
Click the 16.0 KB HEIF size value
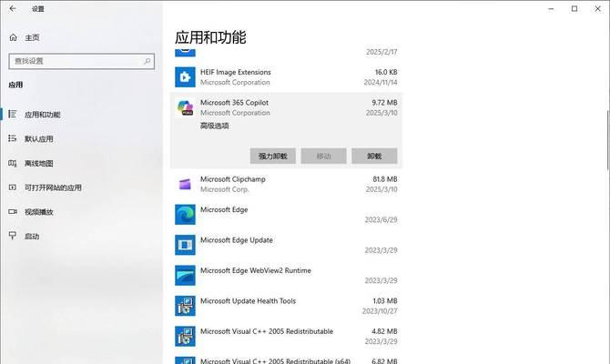coord(386,72)
